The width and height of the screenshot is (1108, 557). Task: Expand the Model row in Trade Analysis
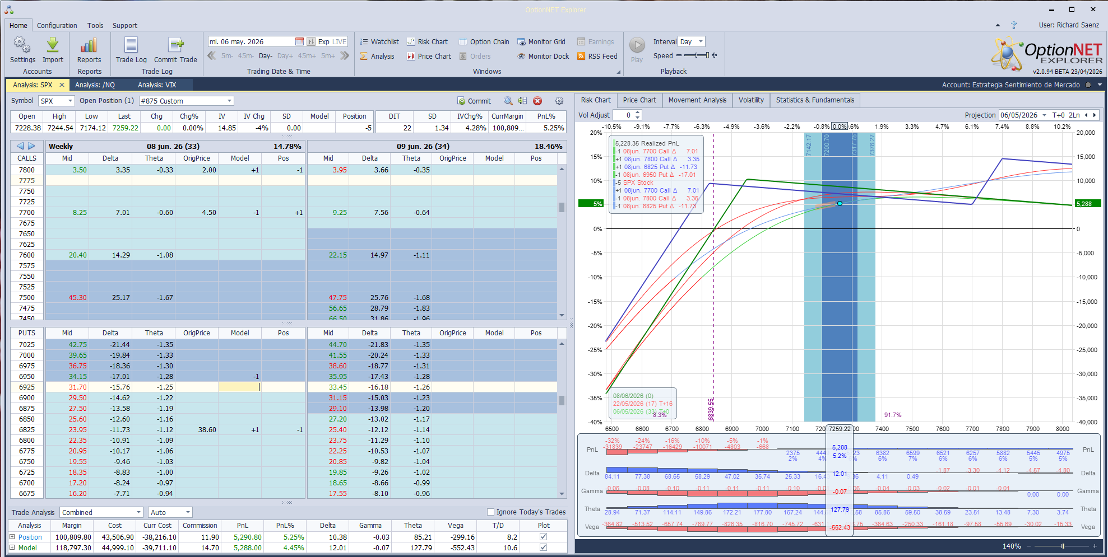click(12, 547)
